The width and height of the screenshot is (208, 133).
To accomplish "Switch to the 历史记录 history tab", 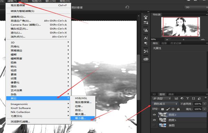I will (x=176, y=43).
